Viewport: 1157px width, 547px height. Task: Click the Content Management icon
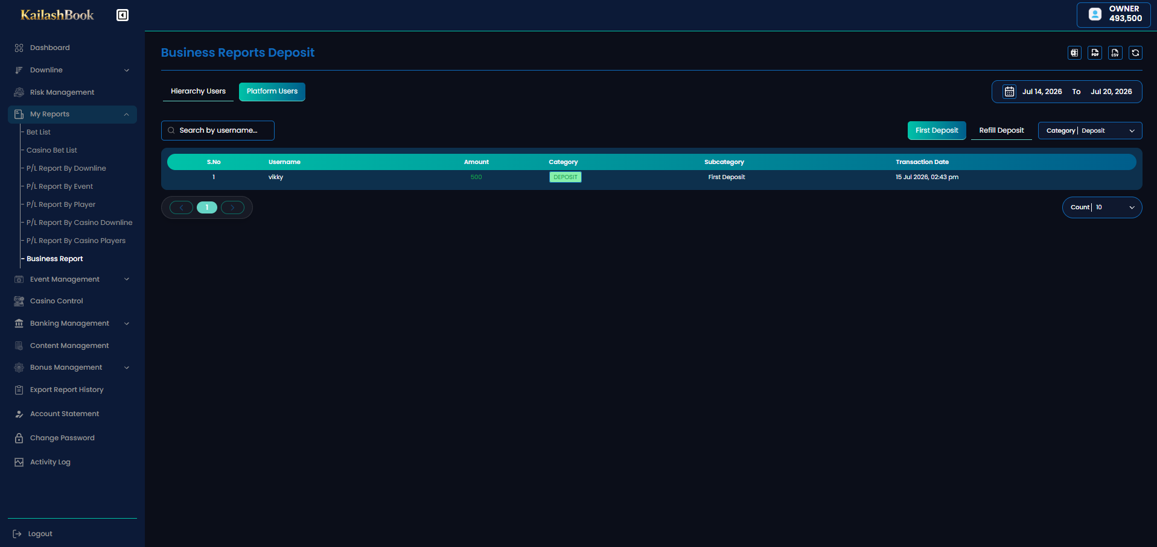19,346
